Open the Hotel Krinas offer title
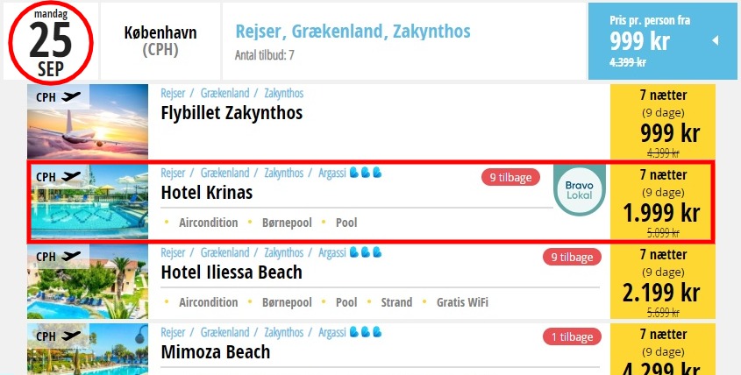 tap(207, 193)
